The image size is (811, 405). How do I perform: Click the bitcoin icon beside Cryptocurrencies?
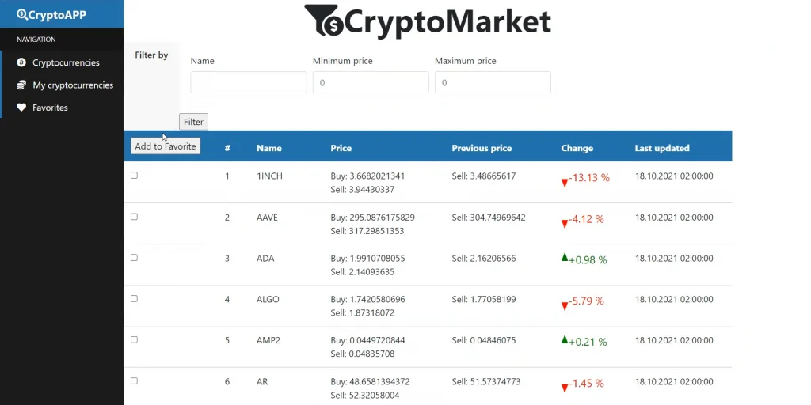pyautogui.click(x=21, y=62)
